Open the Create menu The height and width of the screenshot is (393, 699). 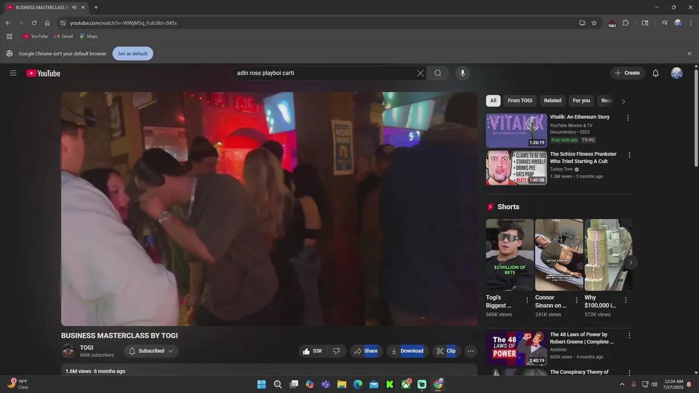(627, 73)
